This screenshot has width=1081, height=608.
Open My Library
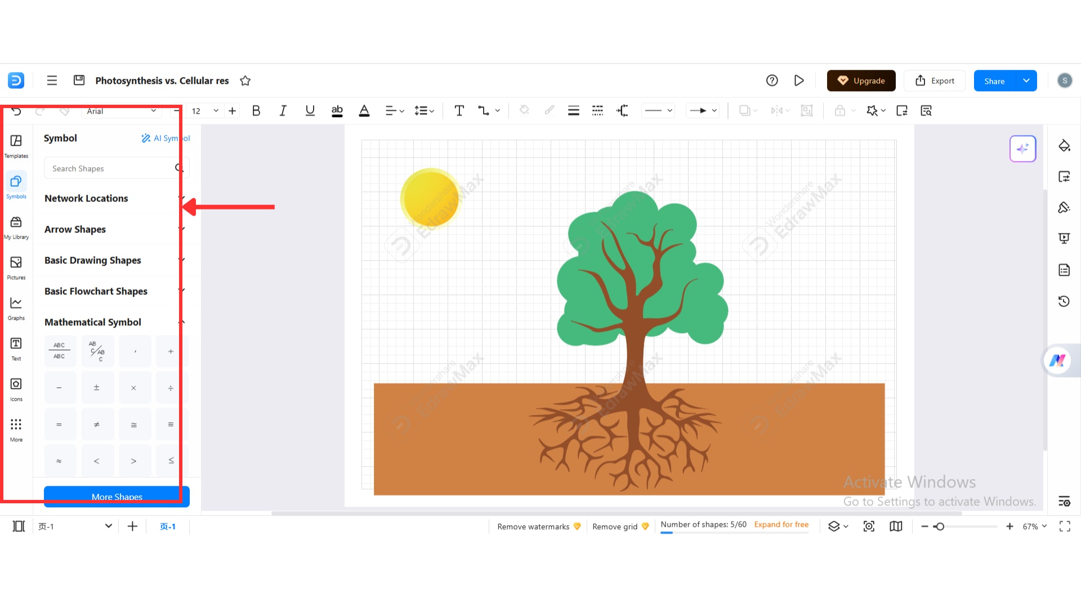point(16,226)
